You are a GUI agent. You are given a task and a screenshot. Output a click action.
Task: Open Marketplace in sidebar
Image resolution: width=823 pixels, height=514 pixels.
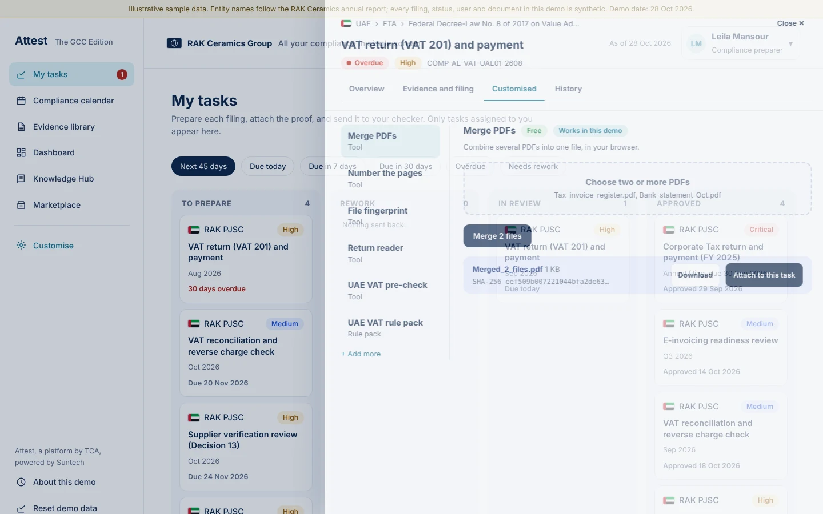point(71,205)
